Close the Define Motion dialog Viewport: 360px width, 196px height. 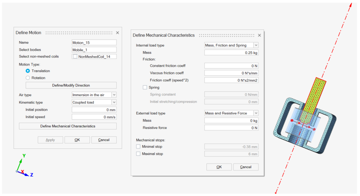117,33
